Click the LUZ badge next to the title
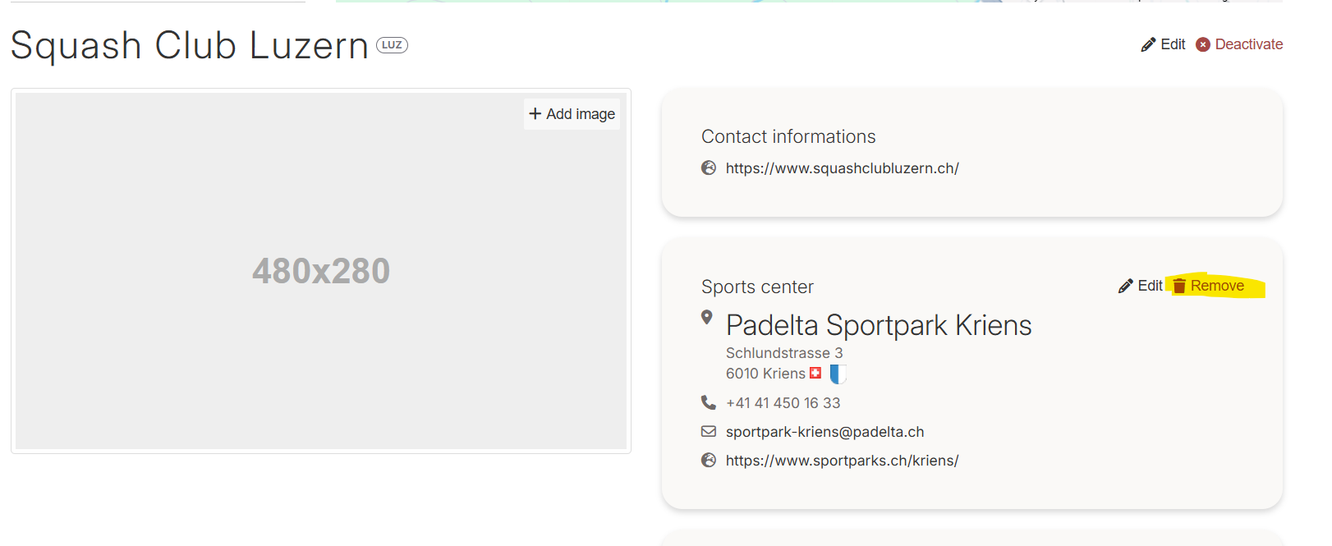This screenshot has height=546, width=1332. point(392,45)
